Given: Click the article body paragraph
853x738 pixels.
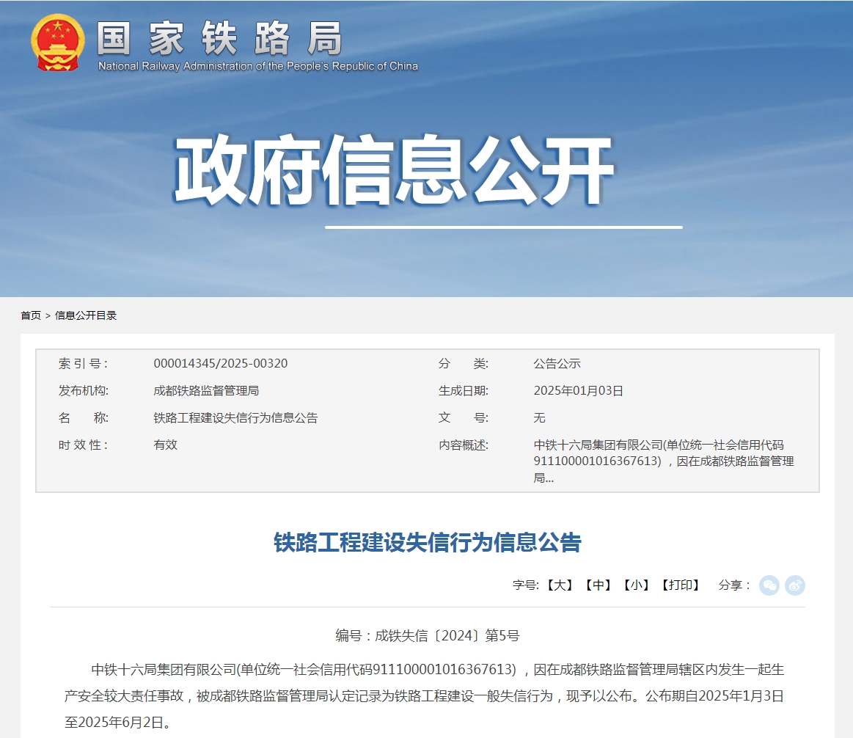Looking at the screenshot, I should tap(425, 696).
